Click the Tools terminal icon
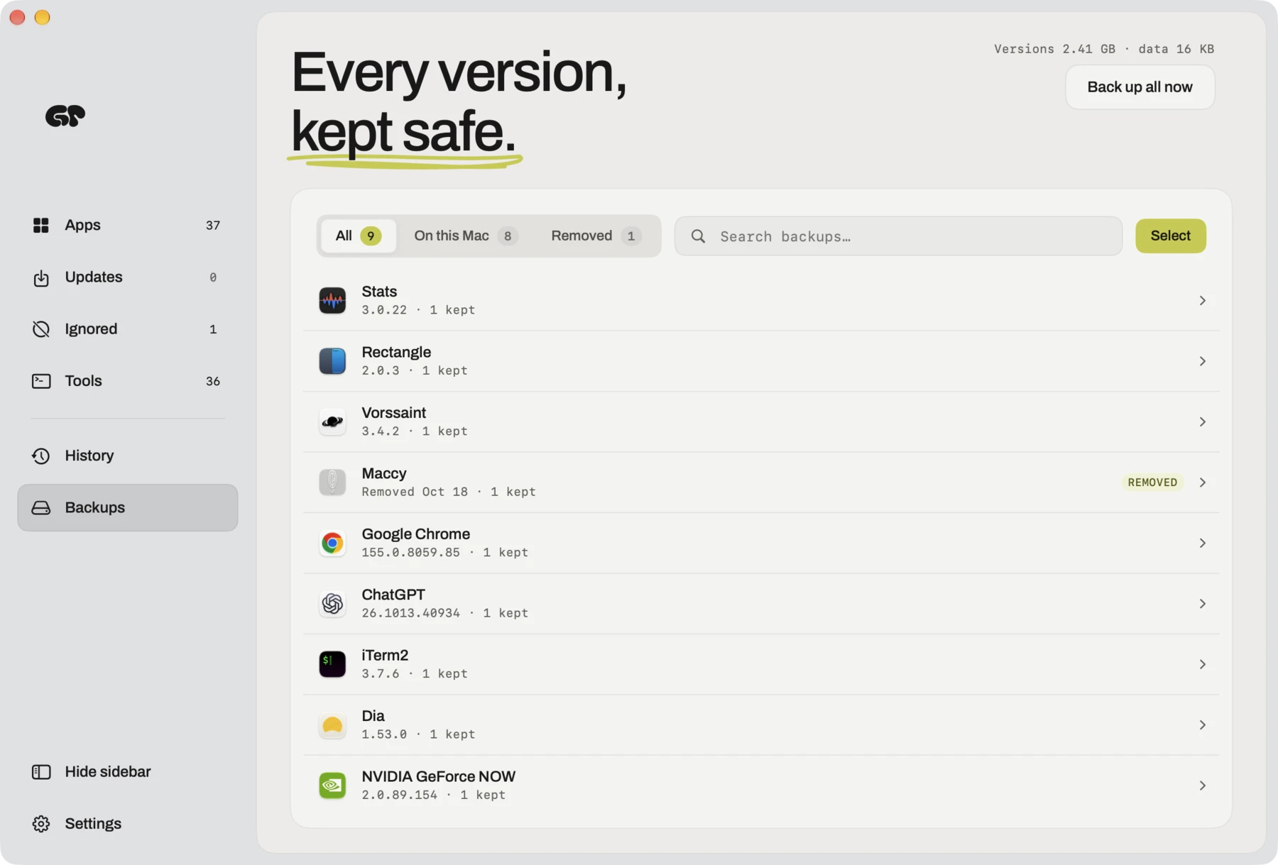Image resolution: width=1278 pixels, height=865 pixels. (41, 381)
